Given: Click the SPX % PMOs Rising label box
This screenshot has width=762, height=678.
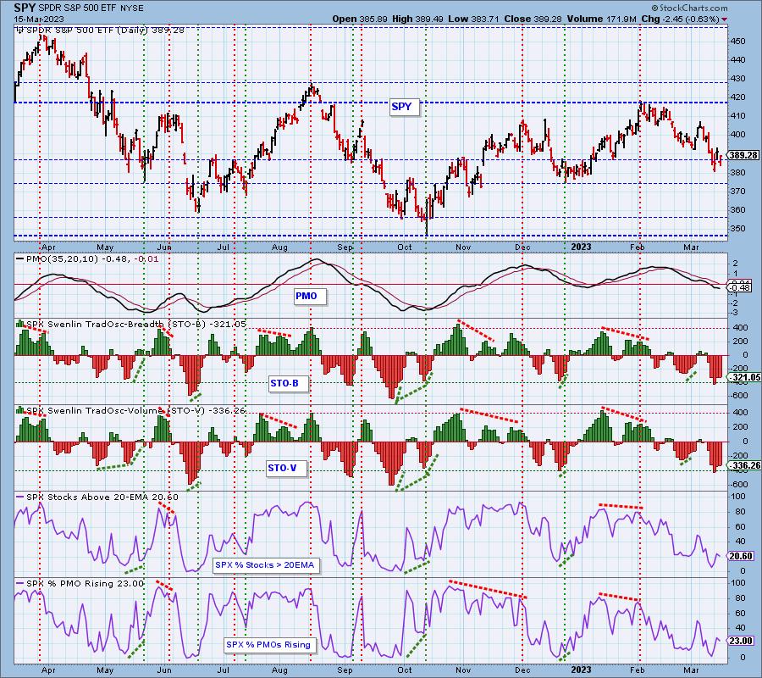Looking at the screenshot, I should coord(270,645).
